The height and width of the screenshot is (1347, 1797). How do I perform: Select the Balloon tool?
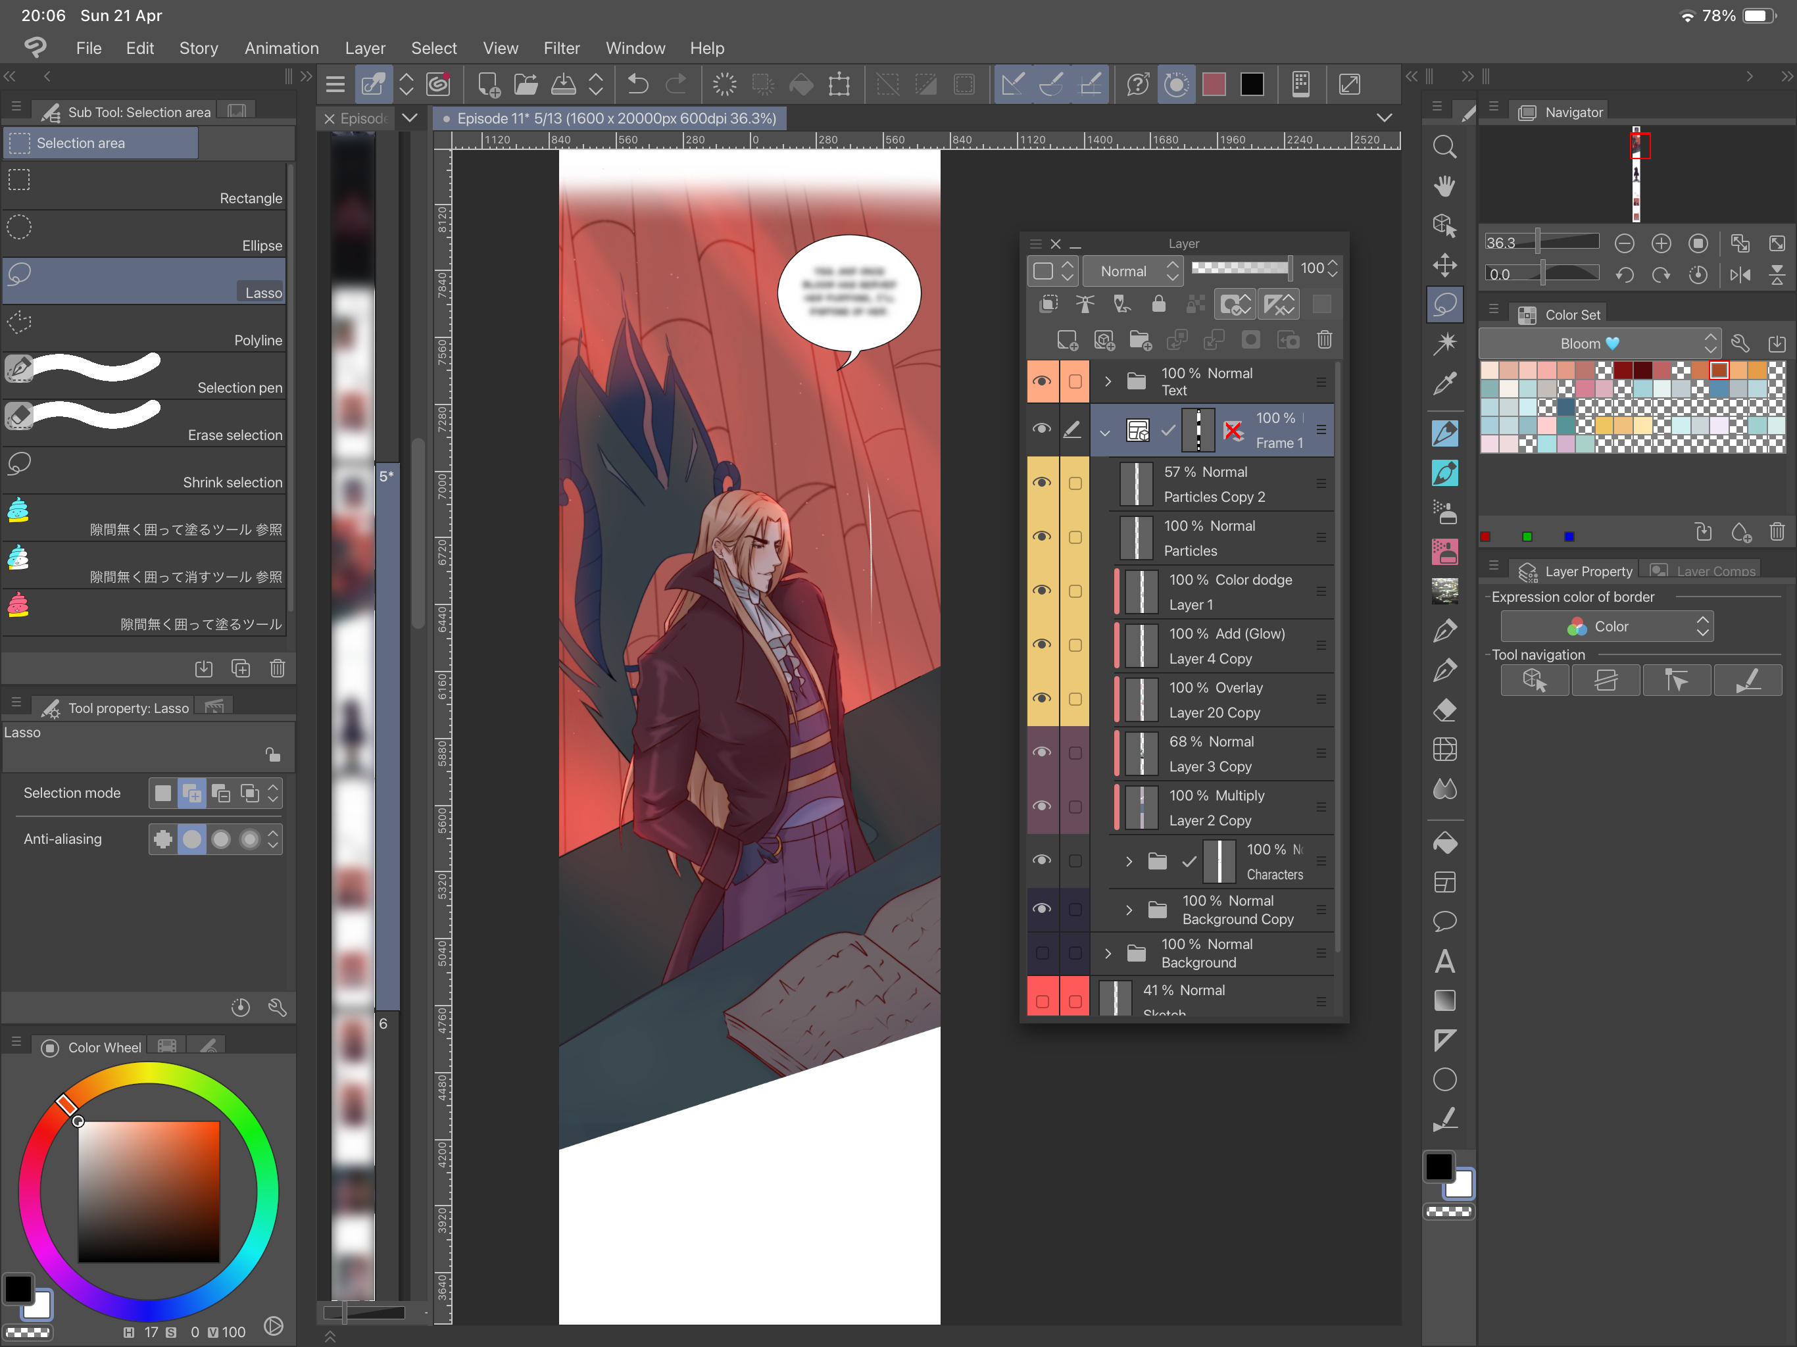click(1444, 921)
